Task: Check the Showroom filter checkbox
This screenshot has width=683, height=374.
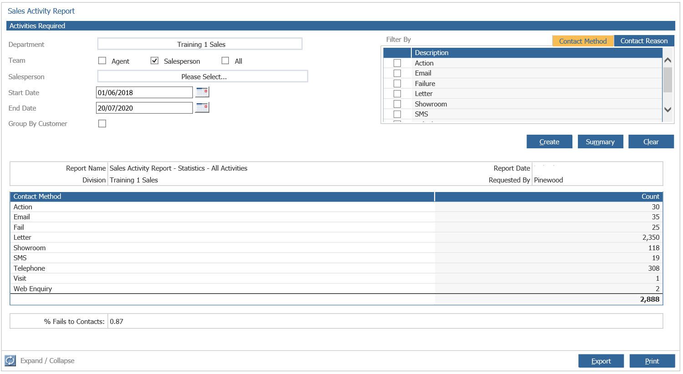Action: click(x=397, y=104)
